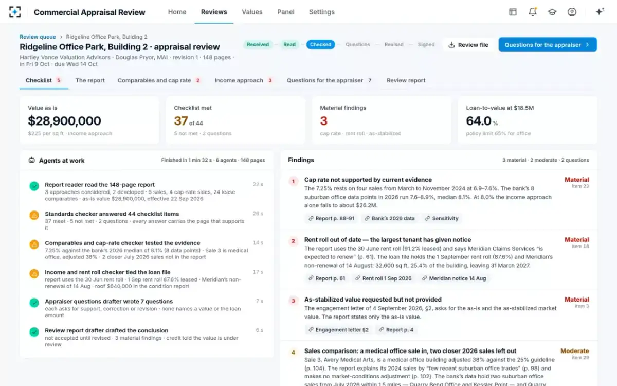The image size is (617, 386).
Task: Open the Panel menu
Action: pyautogui.click(x=286, y=12)
